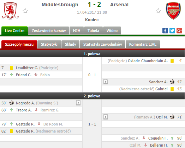Open the Komentarz LIVE tab
Screen dimensions: 185x148
pyautogui.click(x=143, y=44)
